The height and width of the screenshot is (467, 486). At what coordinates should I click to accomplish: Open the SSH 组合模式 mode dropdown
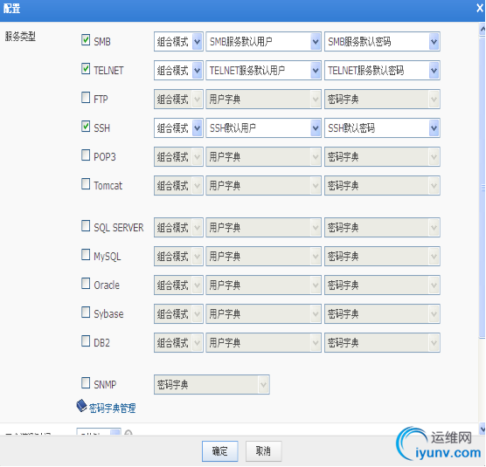(x=178, y=127)
